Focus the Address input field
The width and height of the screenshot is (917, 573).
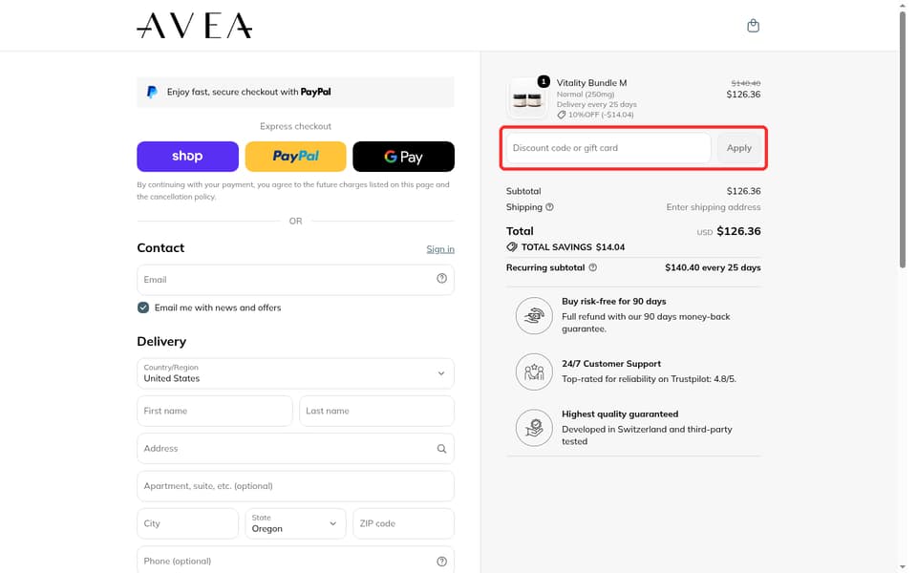click(295, 449)
